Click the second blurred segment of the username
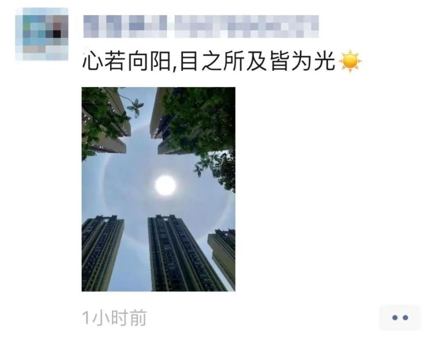Image resolution: width=443 pixels, height=340 pixels. pos(247,27)
